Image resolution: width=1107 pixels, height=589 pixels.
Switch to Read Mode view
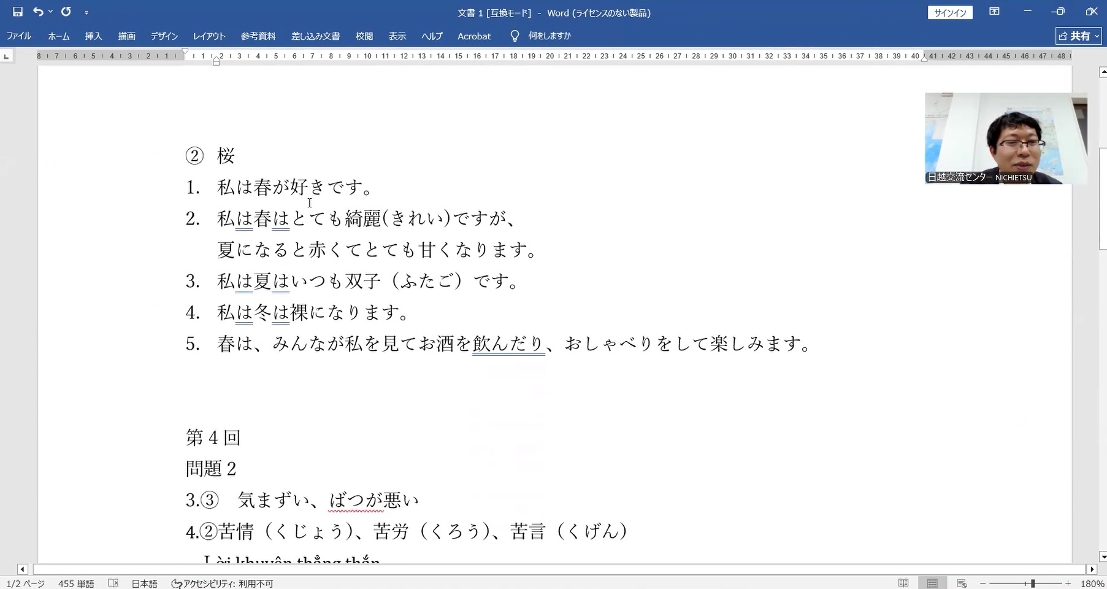[903, 583]
